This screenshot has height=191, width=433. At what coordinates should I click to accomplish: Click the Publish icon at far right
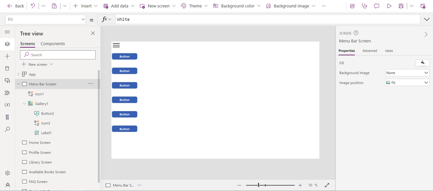[423, 6]
